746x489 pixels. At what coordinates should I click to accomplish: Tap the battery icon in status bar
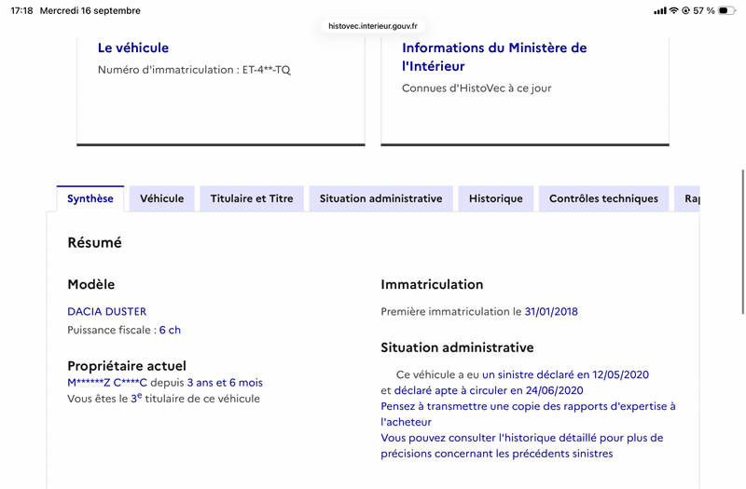[x=726, y=10]
